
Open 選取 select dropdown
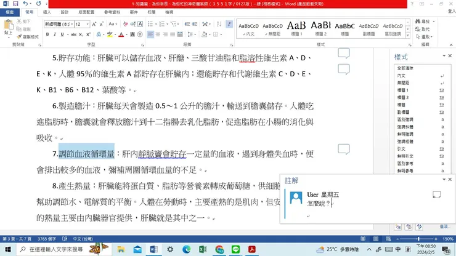(425, 36)
